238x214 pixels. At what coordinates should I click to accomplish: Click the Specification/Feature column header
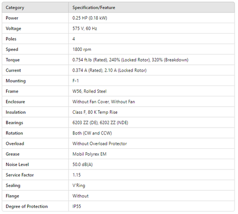click(x=94, y=7)
